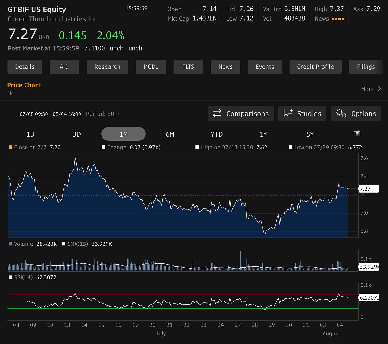Open the Research button
Viewport: 388px width, 344px height.
(107, 67)
